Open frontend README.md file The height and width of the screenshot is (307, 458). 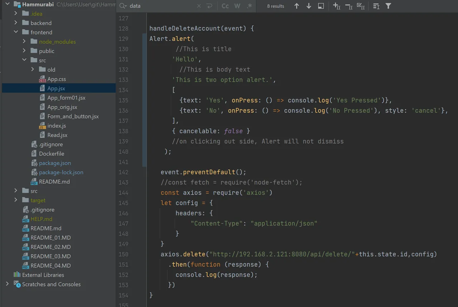click(54, 181)
